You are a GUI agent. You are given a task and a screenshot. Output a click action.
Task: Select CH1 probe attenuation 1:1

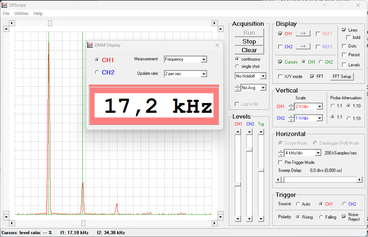point(332,106)
